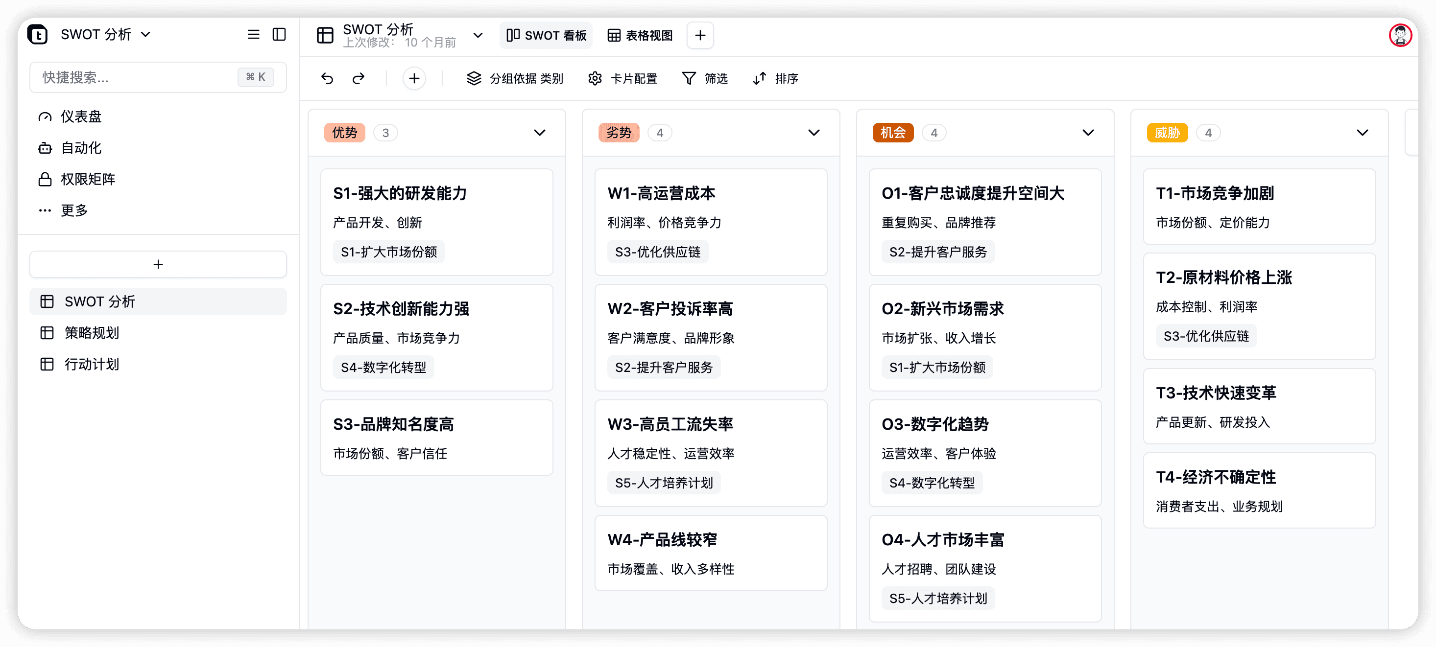Open 卡片配置 settings
This screenshot has height=647, width=1436.
[622, 79]
